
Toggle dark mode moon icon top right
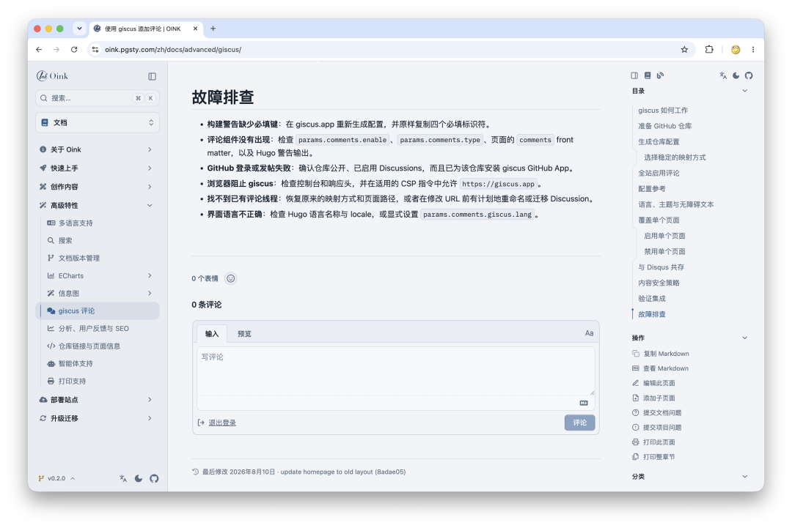[736, 75]
